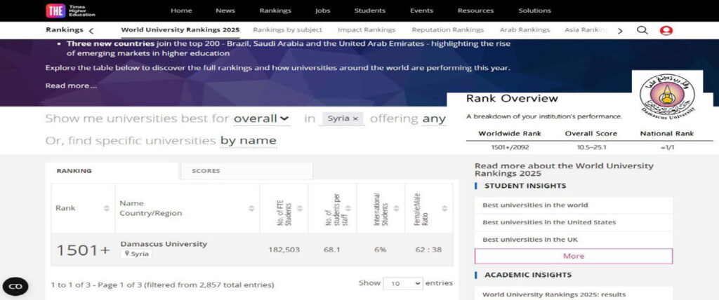Click the 'Read more...' link

[x=71, y=86]
